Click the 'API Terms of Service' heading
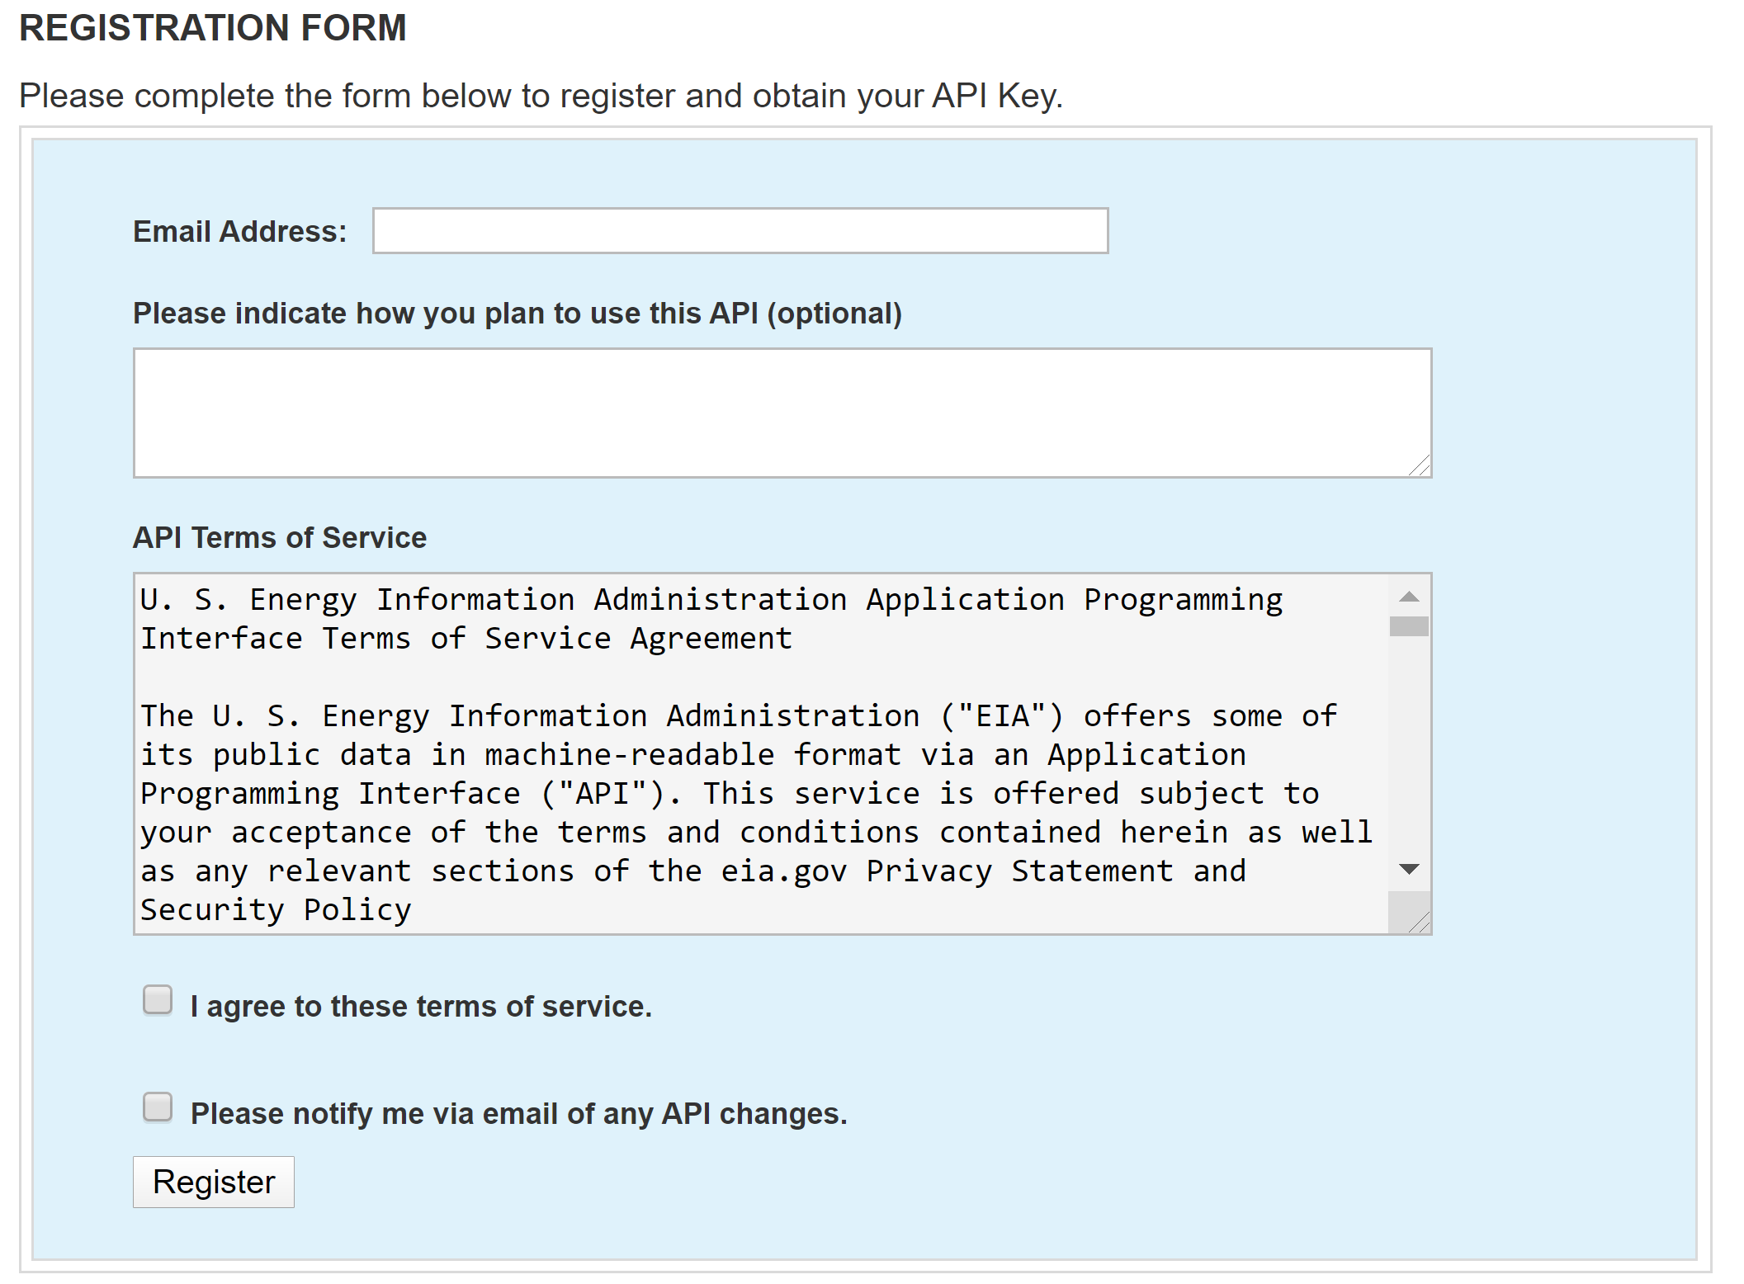Viewport: 1744px width, 1284px height. point(280,538)
